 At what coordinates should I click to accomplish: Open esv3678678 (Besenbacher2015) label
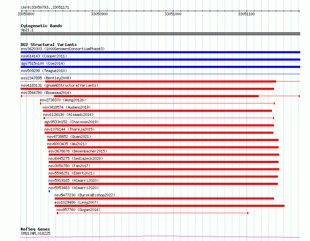[x=78, y=151]
